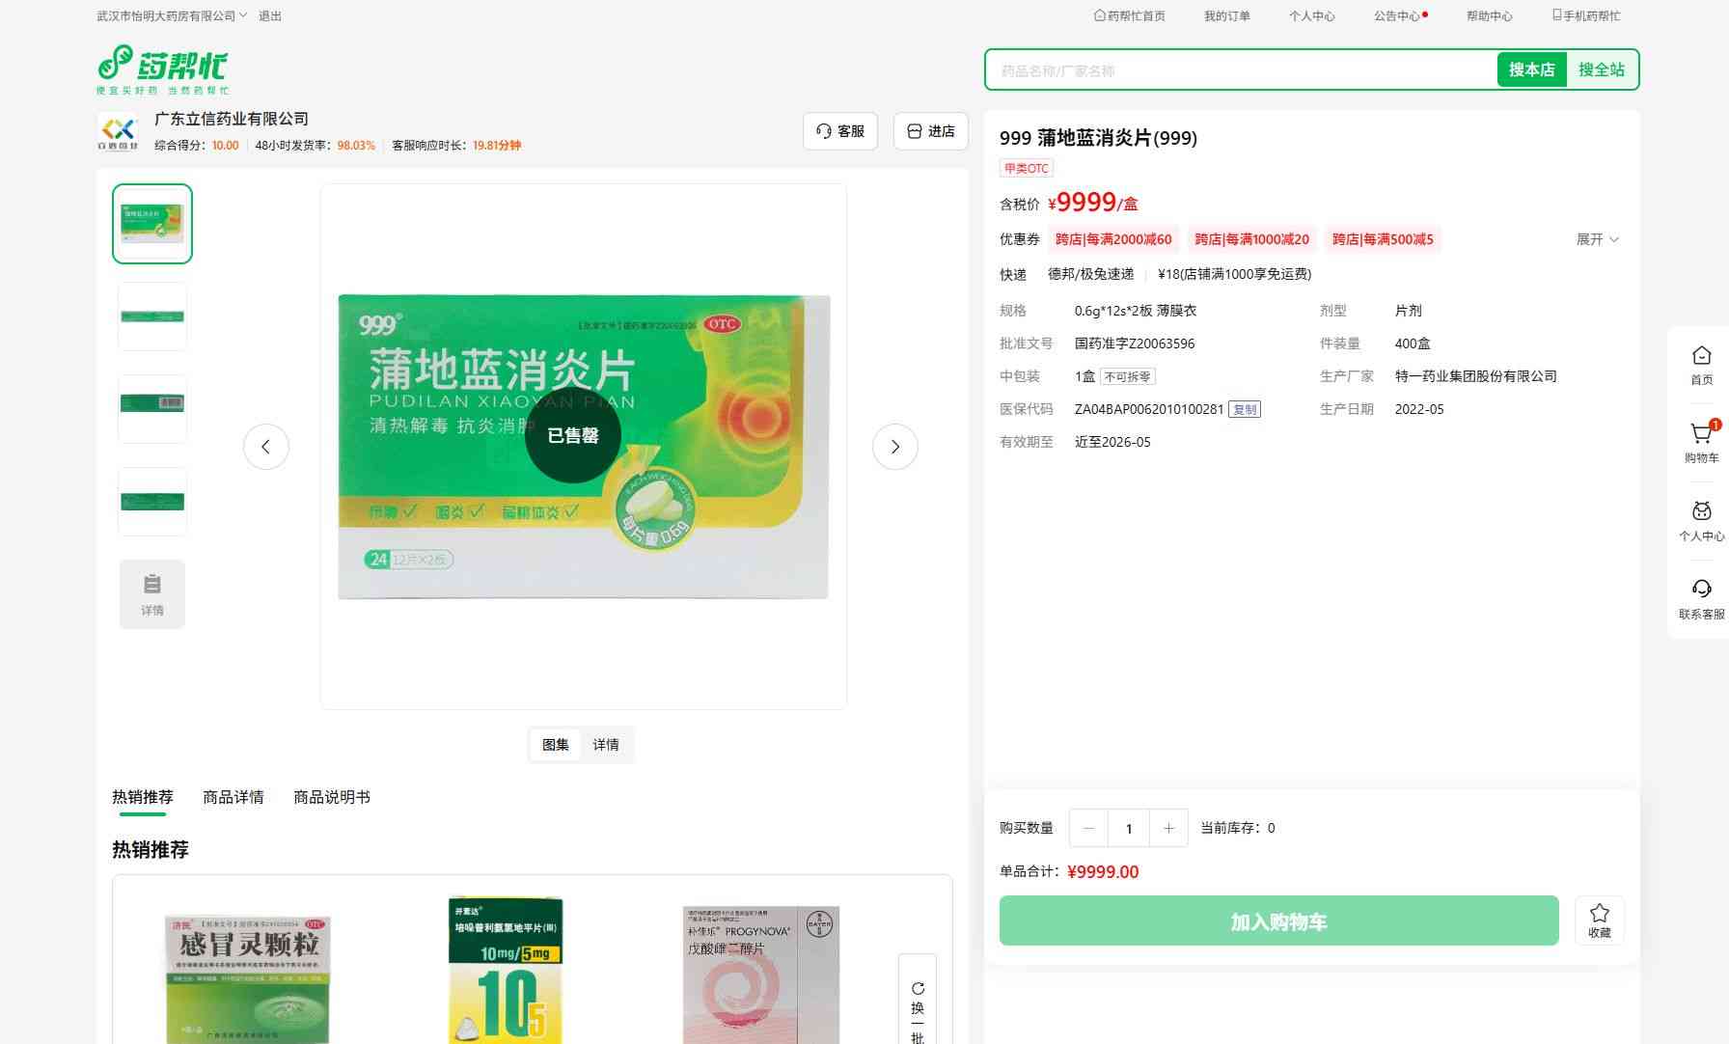The image size is (1729, 1044).
Task: Click the home icon in right sidebar
Action: tap(1701, 365)
